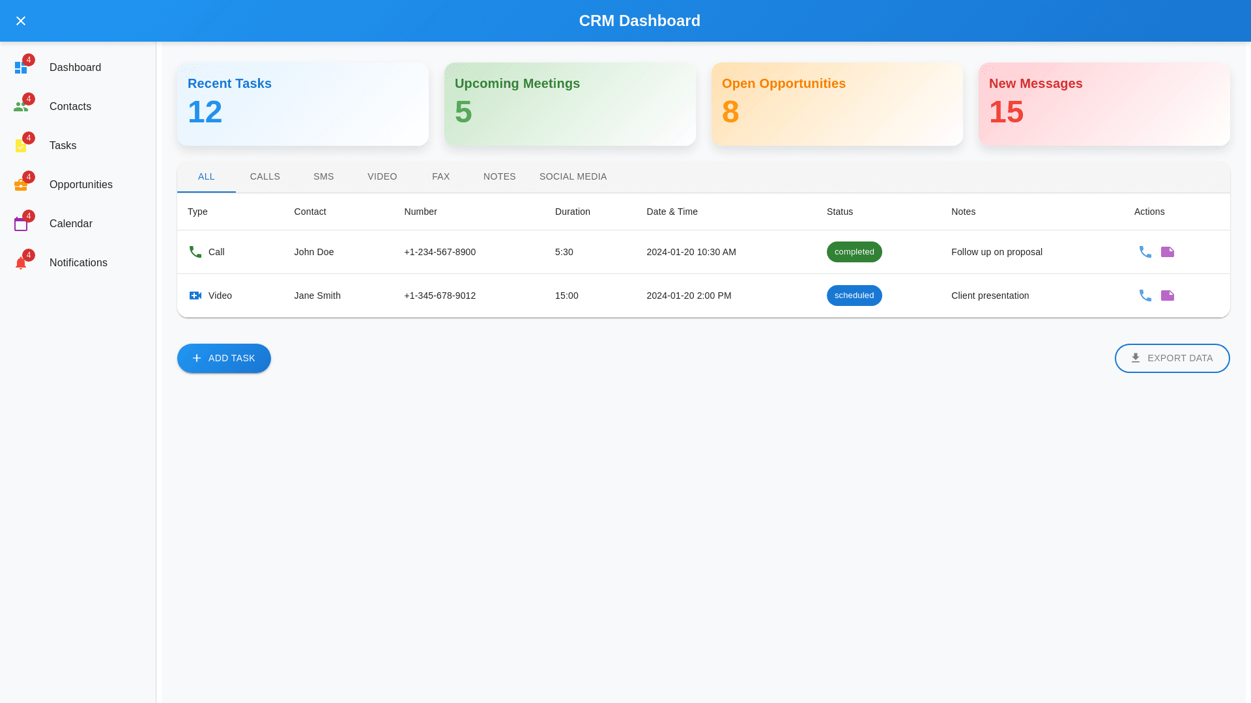1251x703 pixels.
Task: Click note action icon for Jane Smith
Action: click(1168, 296)
